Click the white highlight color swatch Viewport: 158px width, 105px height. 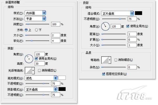pos(62,78)
